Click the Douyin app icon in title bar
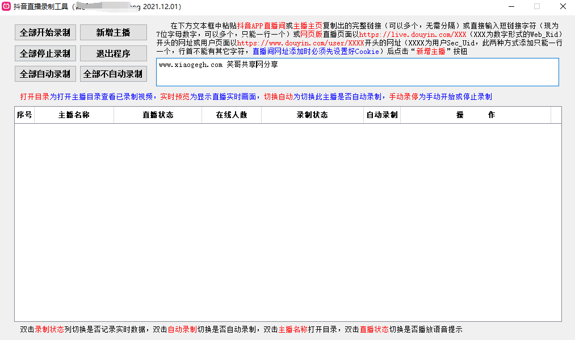Image resolution: width=575 pixels, height=340 pixels. [6, 6]
